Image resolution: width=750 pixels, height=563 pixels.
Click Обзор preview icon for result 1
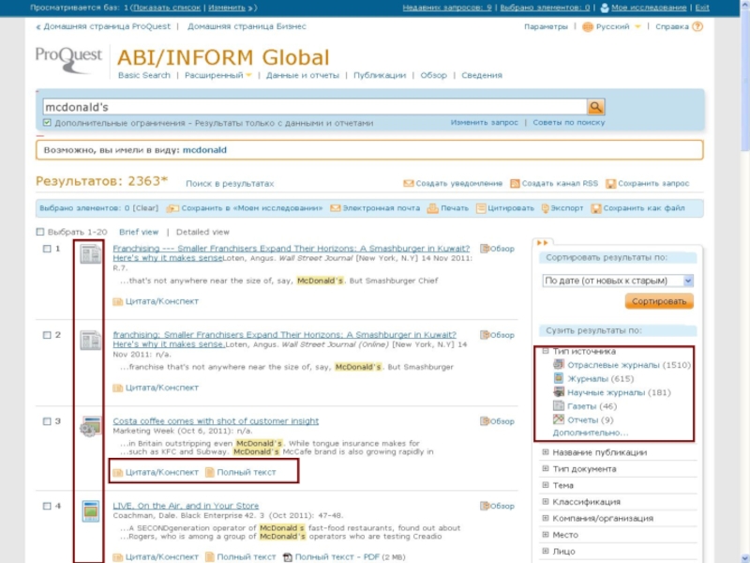485,249
